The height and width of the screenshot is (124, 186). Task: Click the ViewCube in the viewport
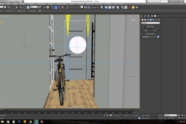(x=133, y=21)
